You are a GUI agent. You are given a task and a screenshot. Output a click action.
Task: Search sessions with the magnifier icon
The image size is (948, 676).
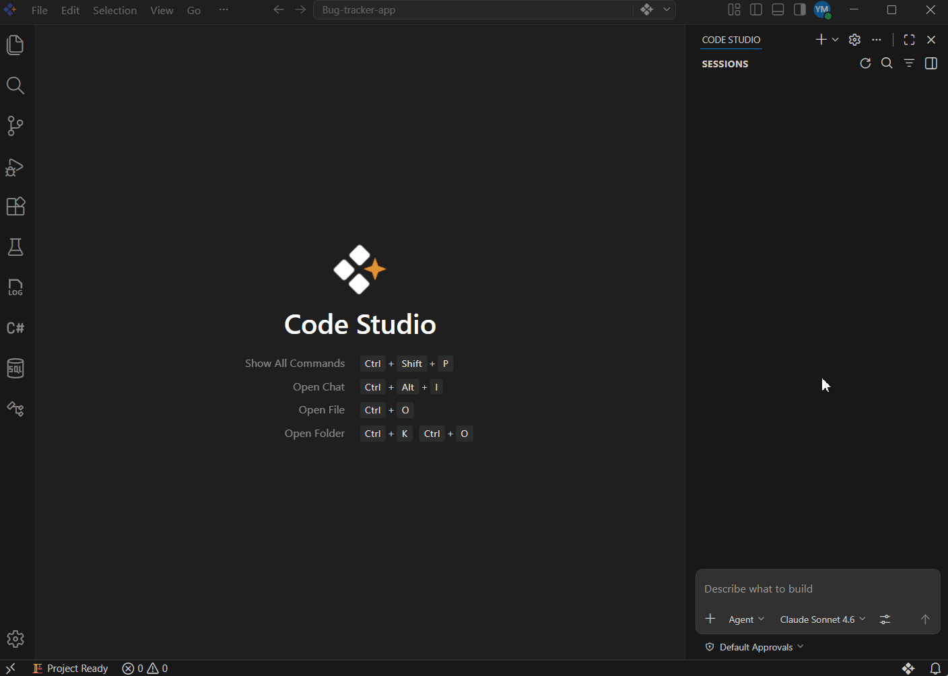[887, 63]
